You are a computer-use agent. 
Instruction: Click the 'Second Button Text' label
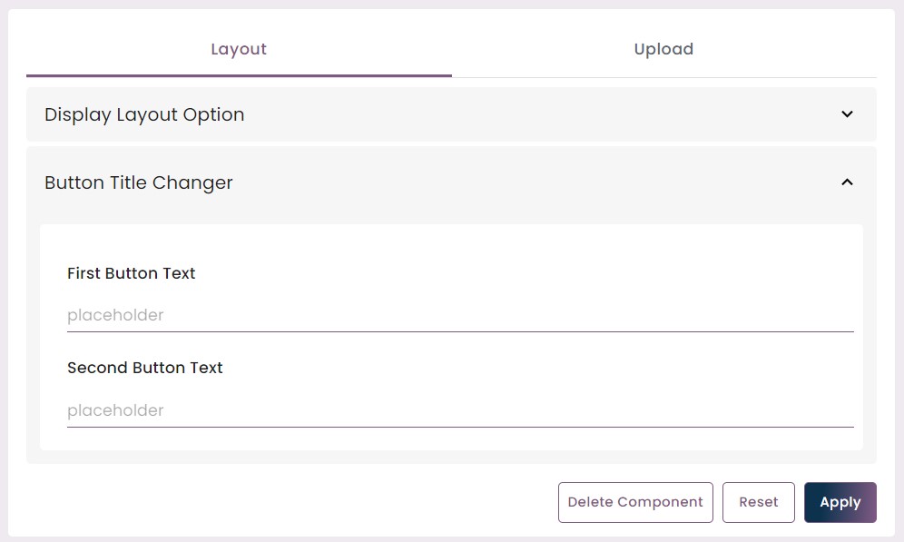click(144, 368)
